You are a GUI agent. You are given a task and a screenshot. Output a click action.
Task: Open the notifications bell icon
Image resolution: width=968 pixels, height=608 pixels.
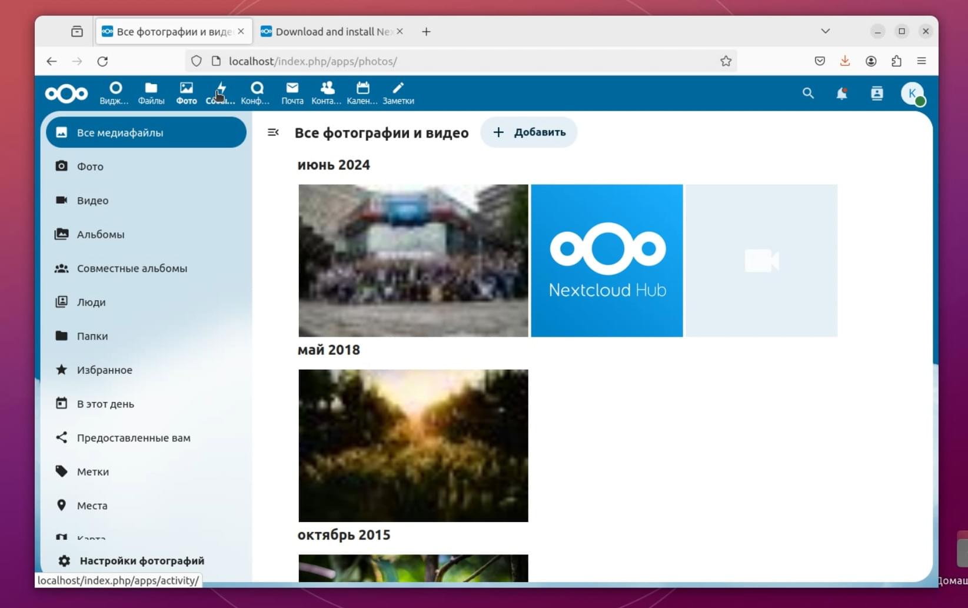(x=842, y=93)
